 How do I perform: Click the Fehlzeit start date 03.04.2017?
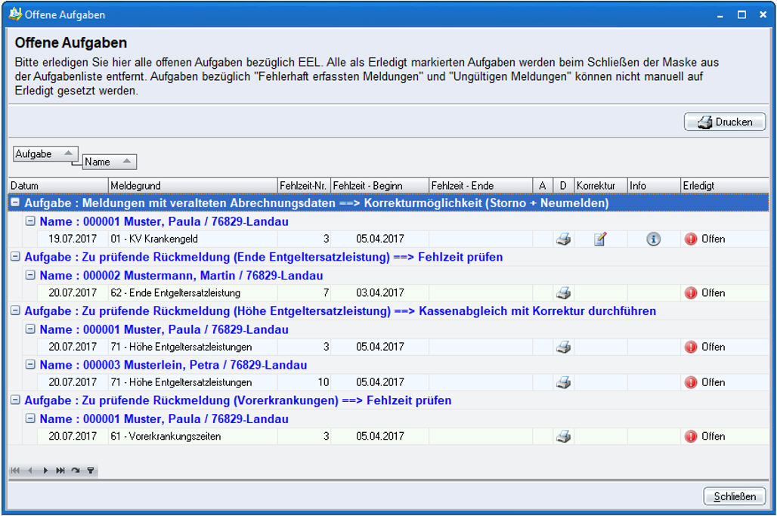coord(379,293)
